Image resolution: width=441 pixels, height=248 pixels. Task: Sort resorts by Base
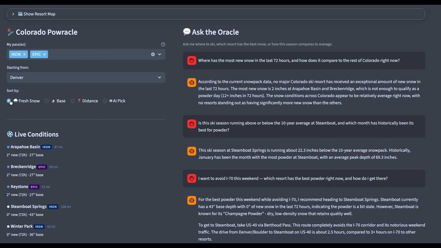click(47, 101)
